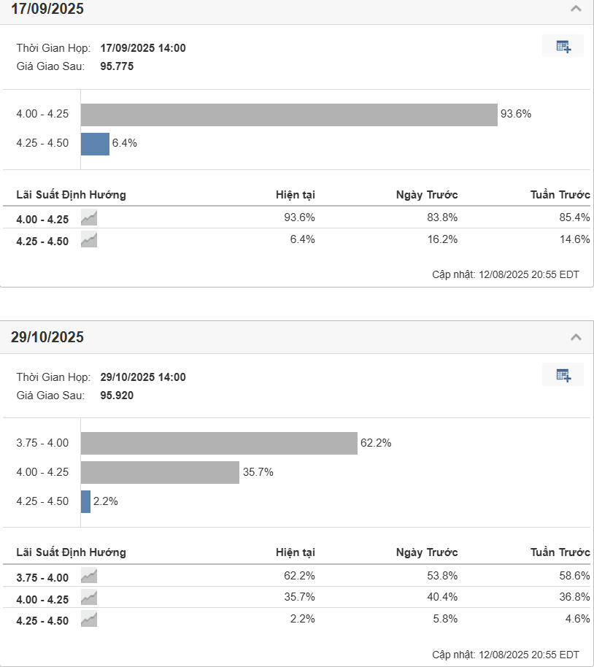Open chart icon for 4.25 - 4.50 in 17/09/2025 table
Image resolution: width=594 pixels, height=667 pixels.
89,239
